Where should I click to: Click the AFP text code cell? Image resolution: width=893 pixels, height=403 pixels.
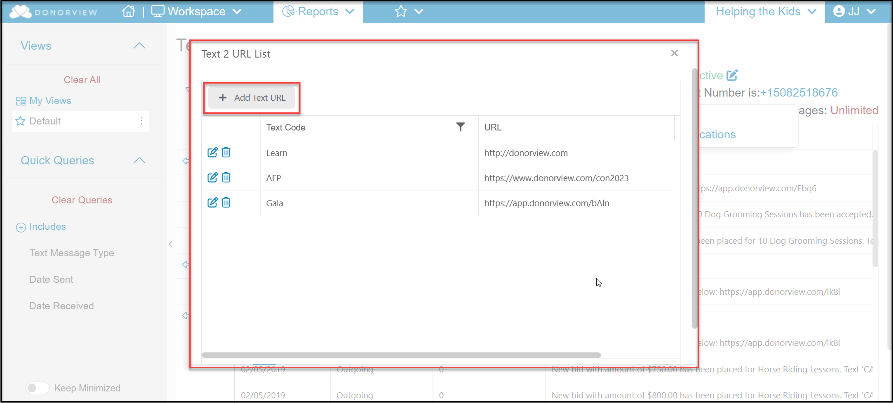click(x=369, y=178)
